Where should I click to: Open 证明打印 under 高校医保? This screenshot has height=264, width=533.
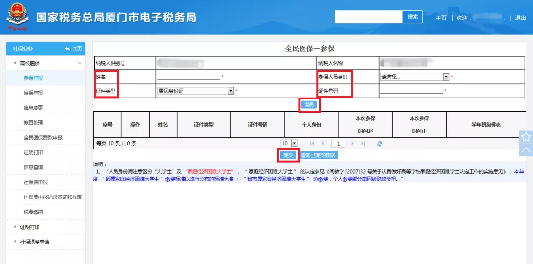(34, 152)
